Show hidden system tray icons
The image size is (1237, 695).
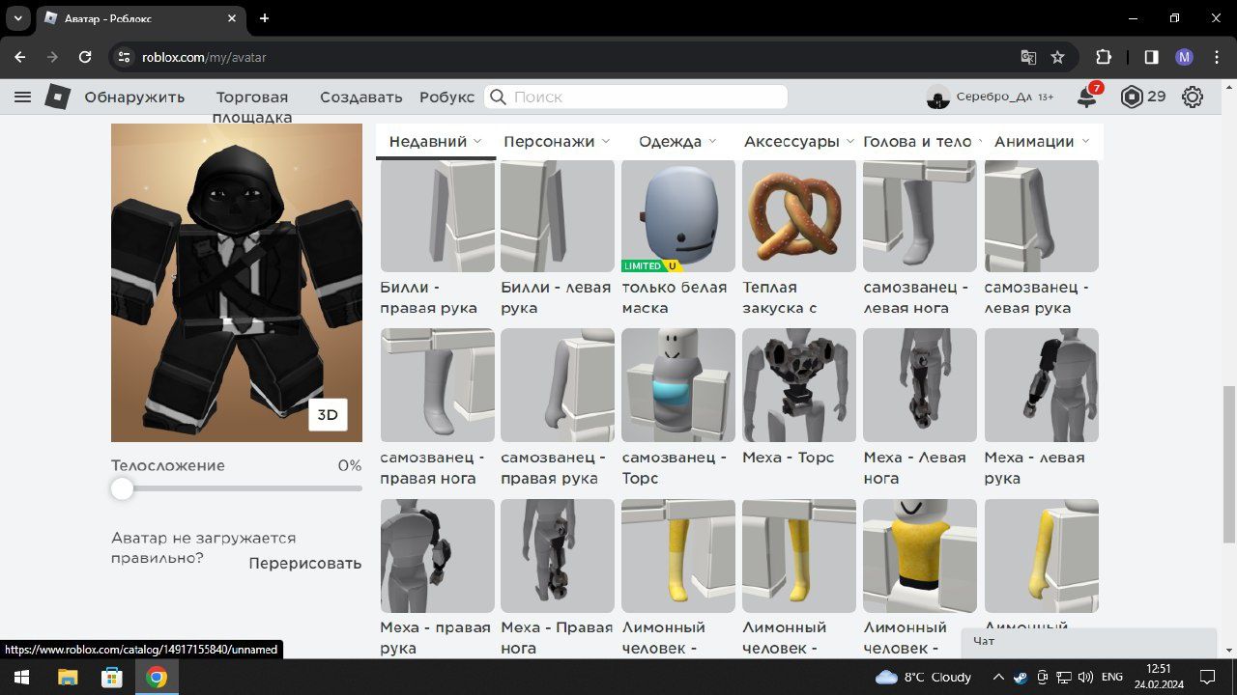tap(998, 677)
